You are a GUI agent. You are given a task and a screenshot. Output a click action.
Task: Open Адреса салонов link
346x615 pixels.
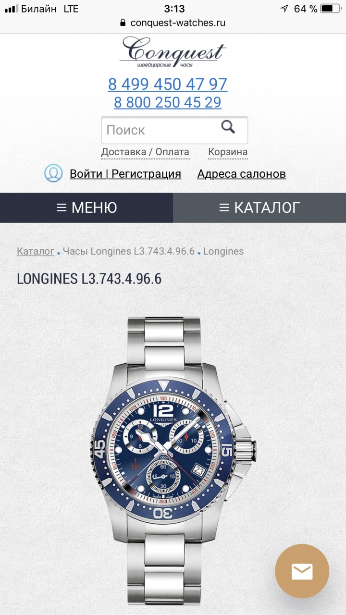tap(242, 174)
